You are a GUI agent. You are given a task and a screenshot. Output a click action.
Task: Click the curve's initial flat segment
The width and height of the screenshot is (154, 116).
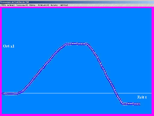pyautogui.click(x=10, y=93)
